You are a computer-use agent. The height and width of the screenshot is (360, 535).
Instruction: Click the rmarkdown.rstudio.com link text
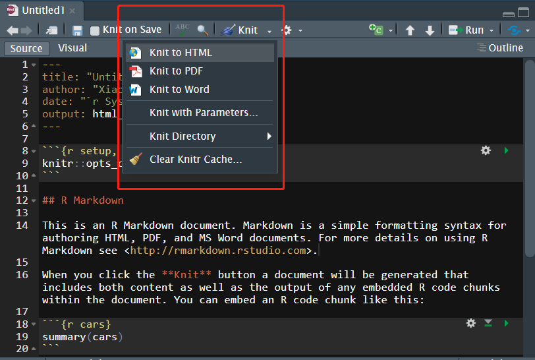click(x=217, y=251)
